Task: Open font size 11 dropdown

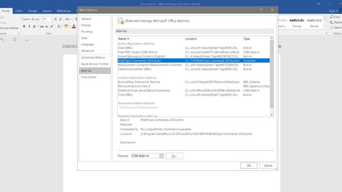Action: pyautogui.click(x=51, y=19)
